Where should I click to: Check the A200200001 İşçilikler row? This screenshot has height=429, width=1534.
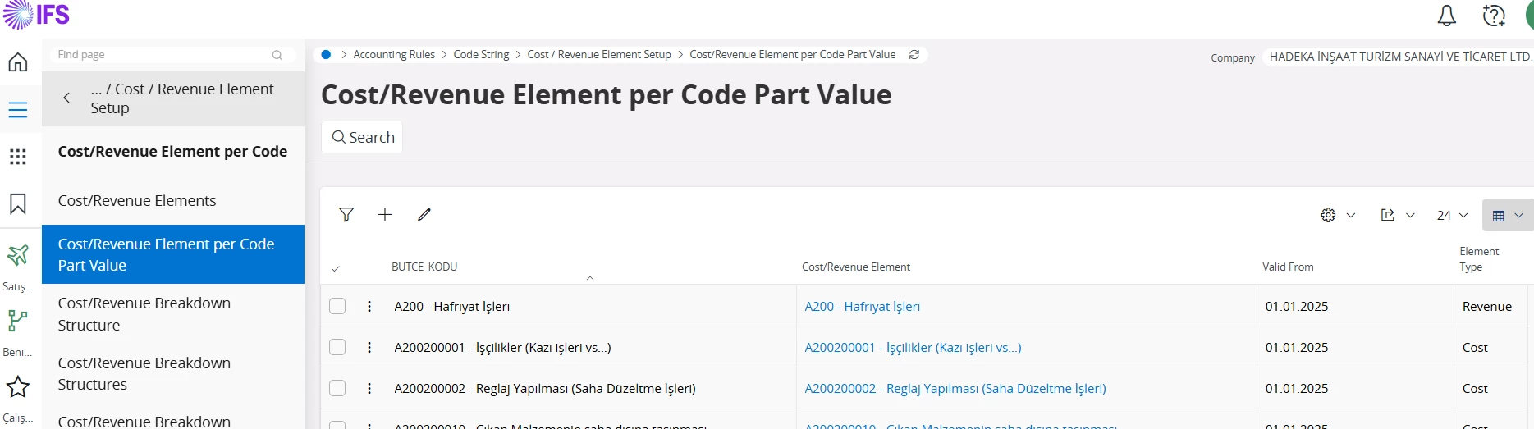click(x=337, y=347)
